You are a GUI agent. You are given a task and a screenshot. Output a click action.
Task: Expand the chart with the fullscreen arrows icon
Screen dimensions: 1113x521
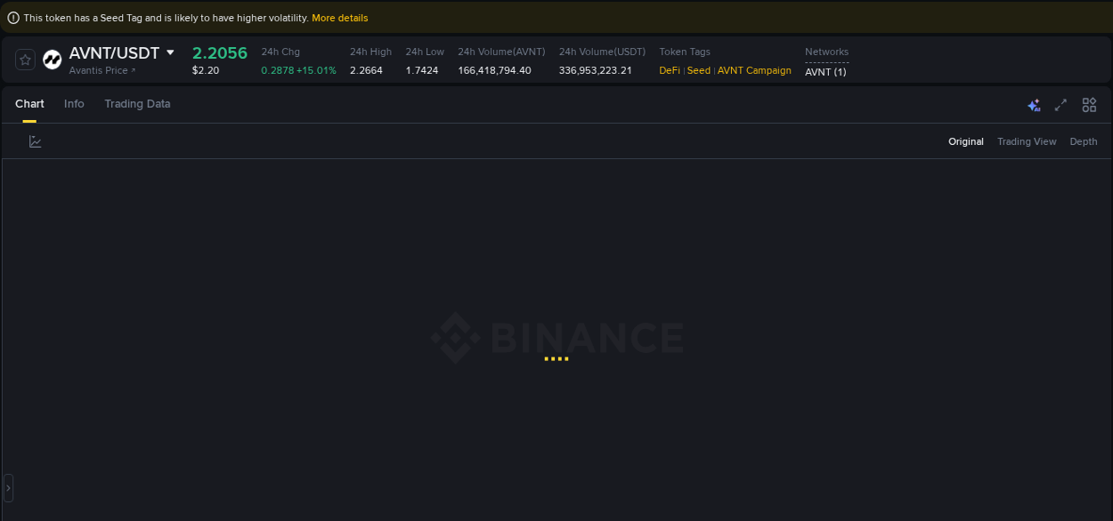click(1060, 104)
